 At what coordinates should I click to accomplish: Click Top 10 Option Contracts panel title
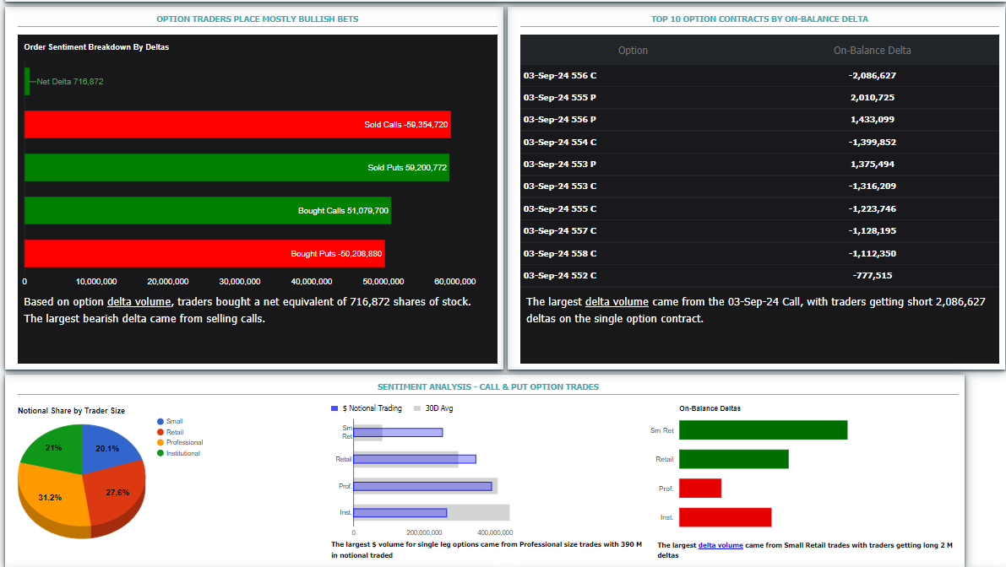[759, 19]
